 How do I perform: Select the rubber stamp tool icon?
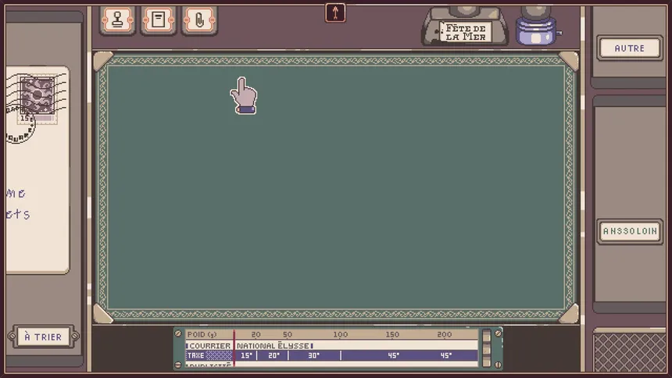(x=117, y=20)
